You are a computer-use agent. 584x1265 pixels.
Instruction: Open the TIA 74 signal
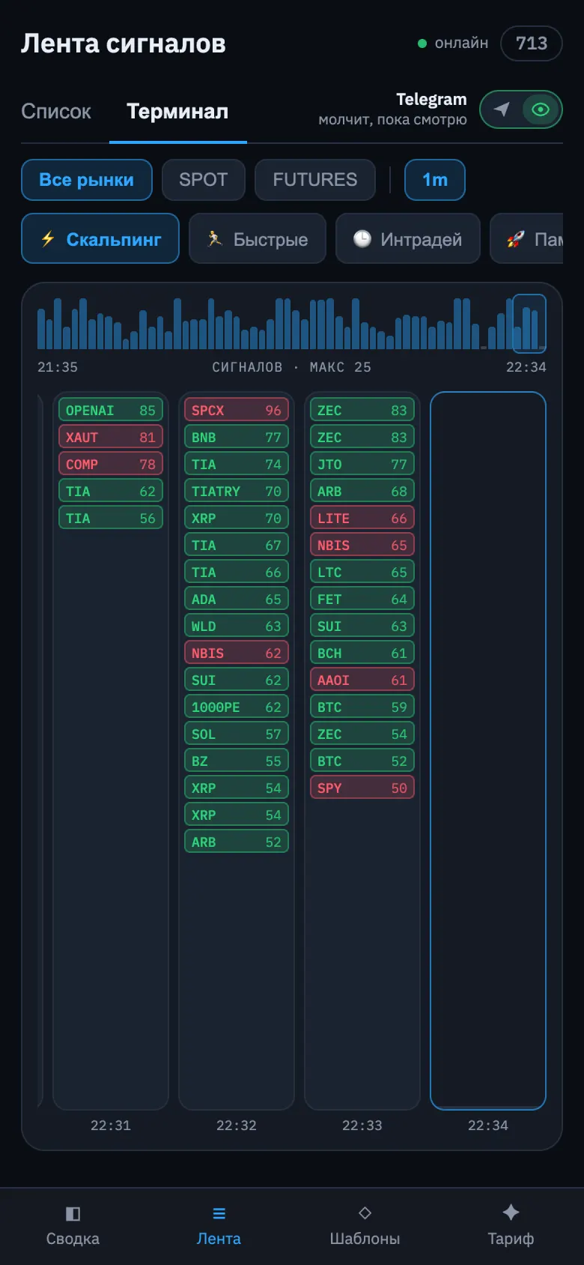coord(237,464)
